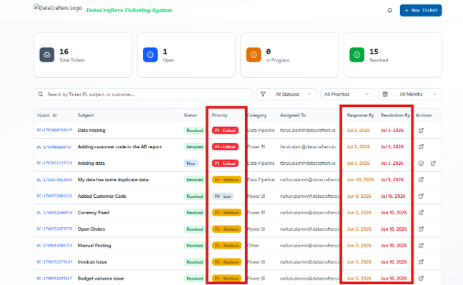Open the Currency Fixed ticket via its action icon
The image size is (463, 285).
421,212
